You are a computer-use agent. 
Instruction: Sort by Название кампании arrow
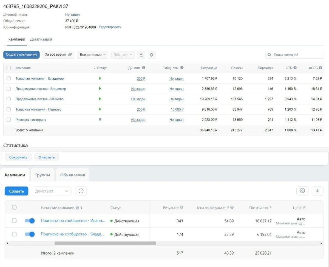81,208
